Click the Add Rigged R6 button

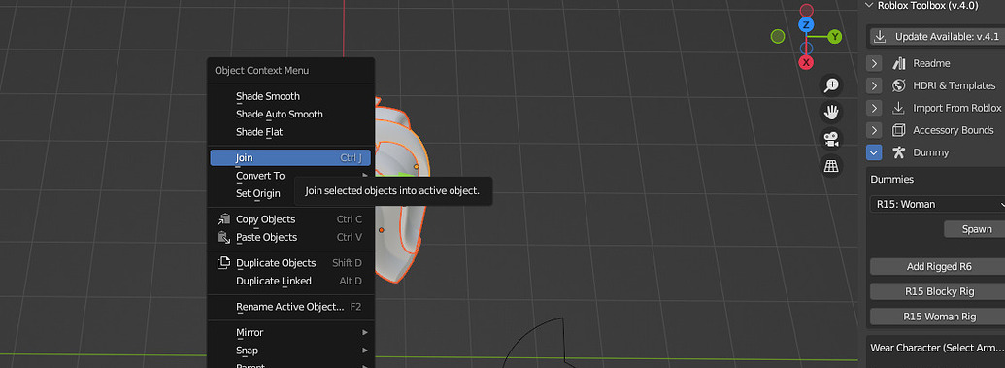(x=938, y=267)
